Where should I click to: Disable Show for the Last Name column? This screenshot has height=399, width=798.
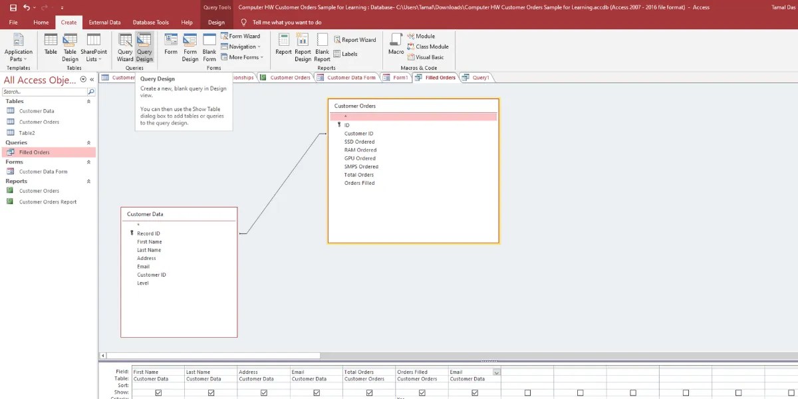[x=211, y=392]
